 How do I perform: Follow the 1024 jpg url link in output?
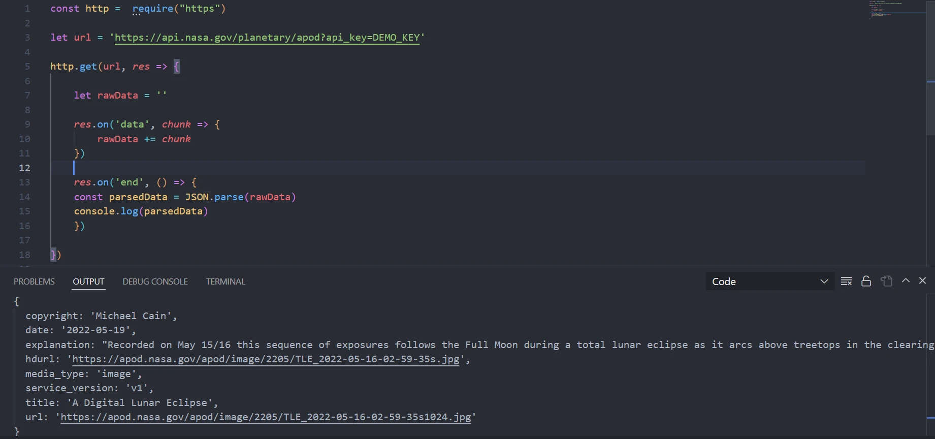pyautogui.click(x=266, y=417)
